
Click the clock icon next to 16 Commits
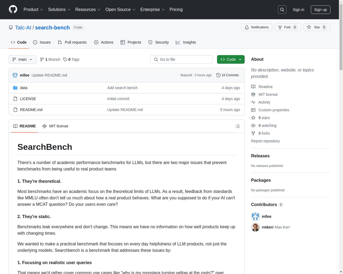point(218,75)
